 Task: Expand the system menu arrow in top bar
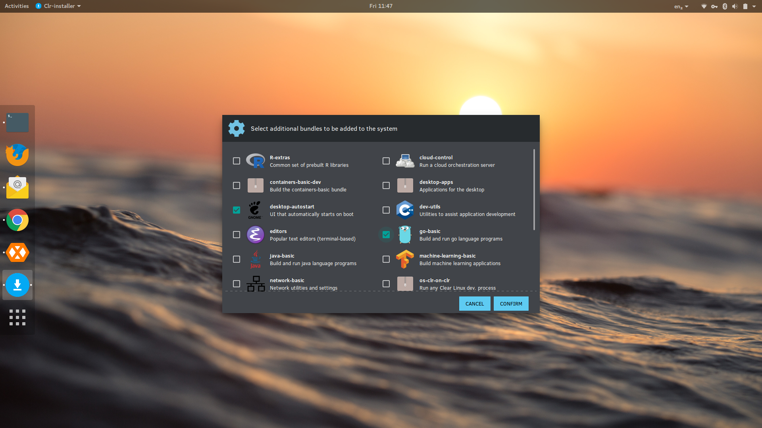754,6
